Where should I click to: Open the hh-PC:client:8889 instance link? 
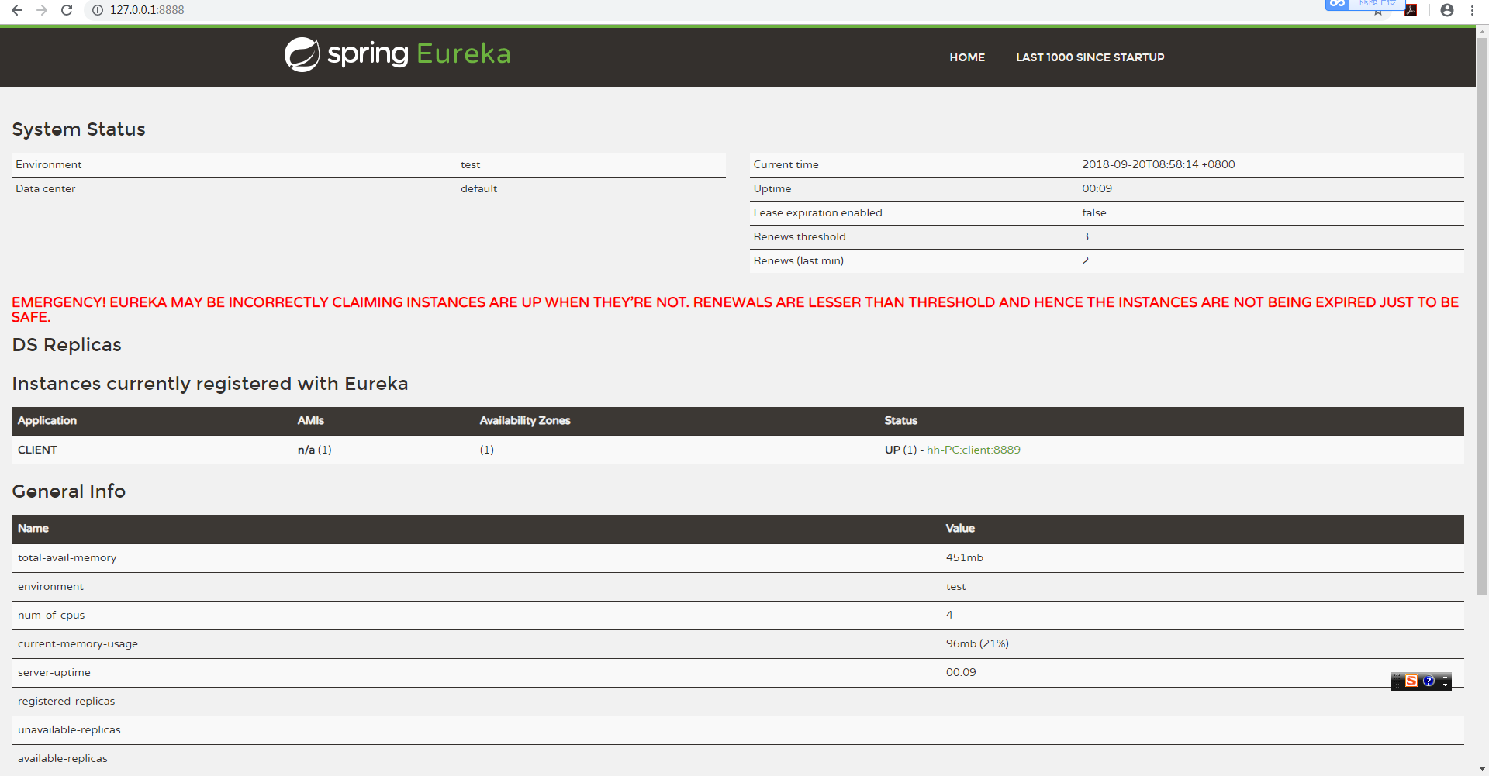pyautogui.click(x=973, y=450)
